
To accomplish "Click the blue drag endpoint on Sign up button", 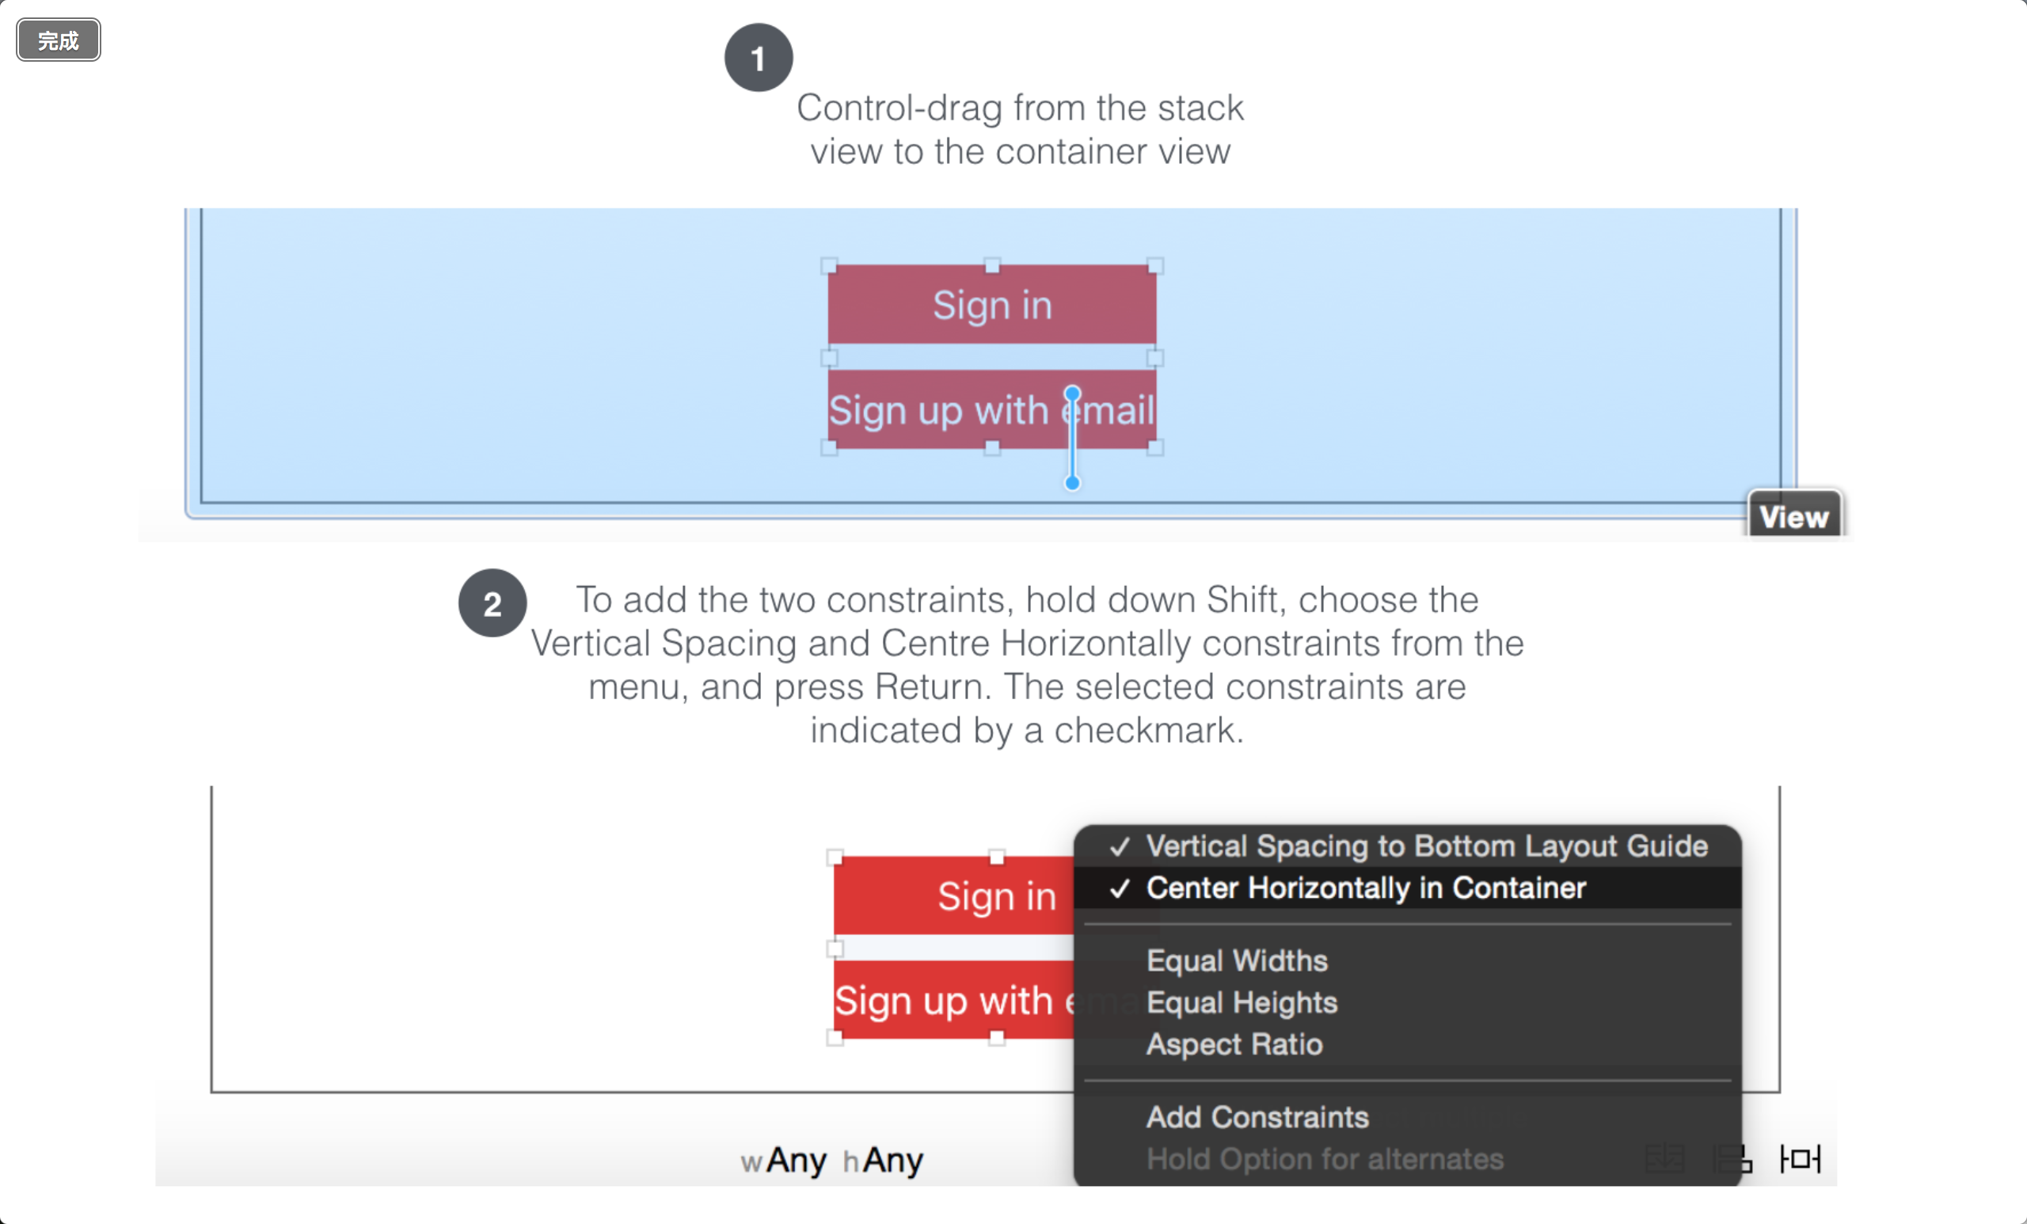I will [1072, 394].
